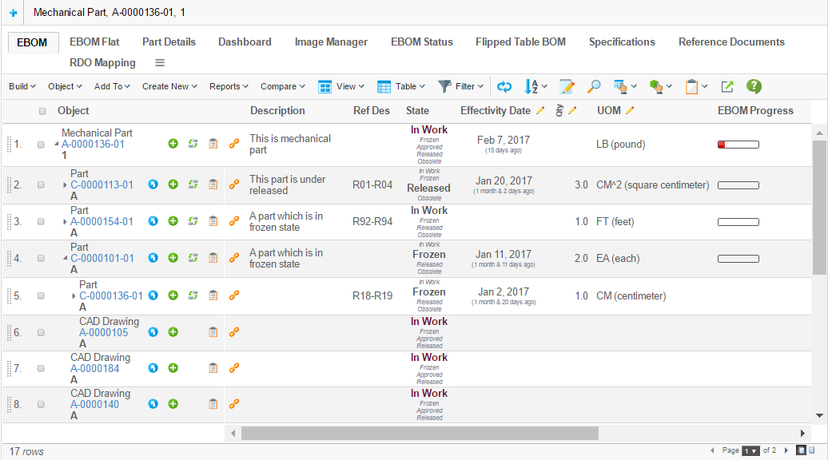The height and width of the screenshot is (460, 828).
Task: Open the A-Z sort toolbar icon
Action: [532, 86]
